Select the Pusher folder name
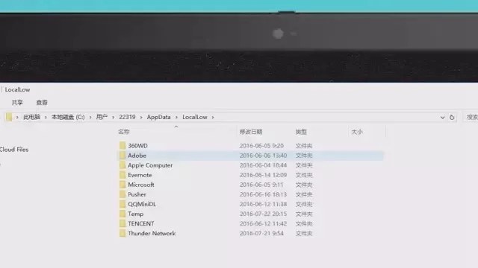Screen dimensions: 478x268 (x=137, y=194)
